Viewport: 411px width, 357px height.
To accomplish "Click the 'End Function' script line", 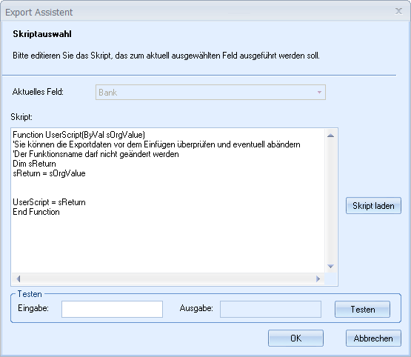I will click(x=36, y=212).
